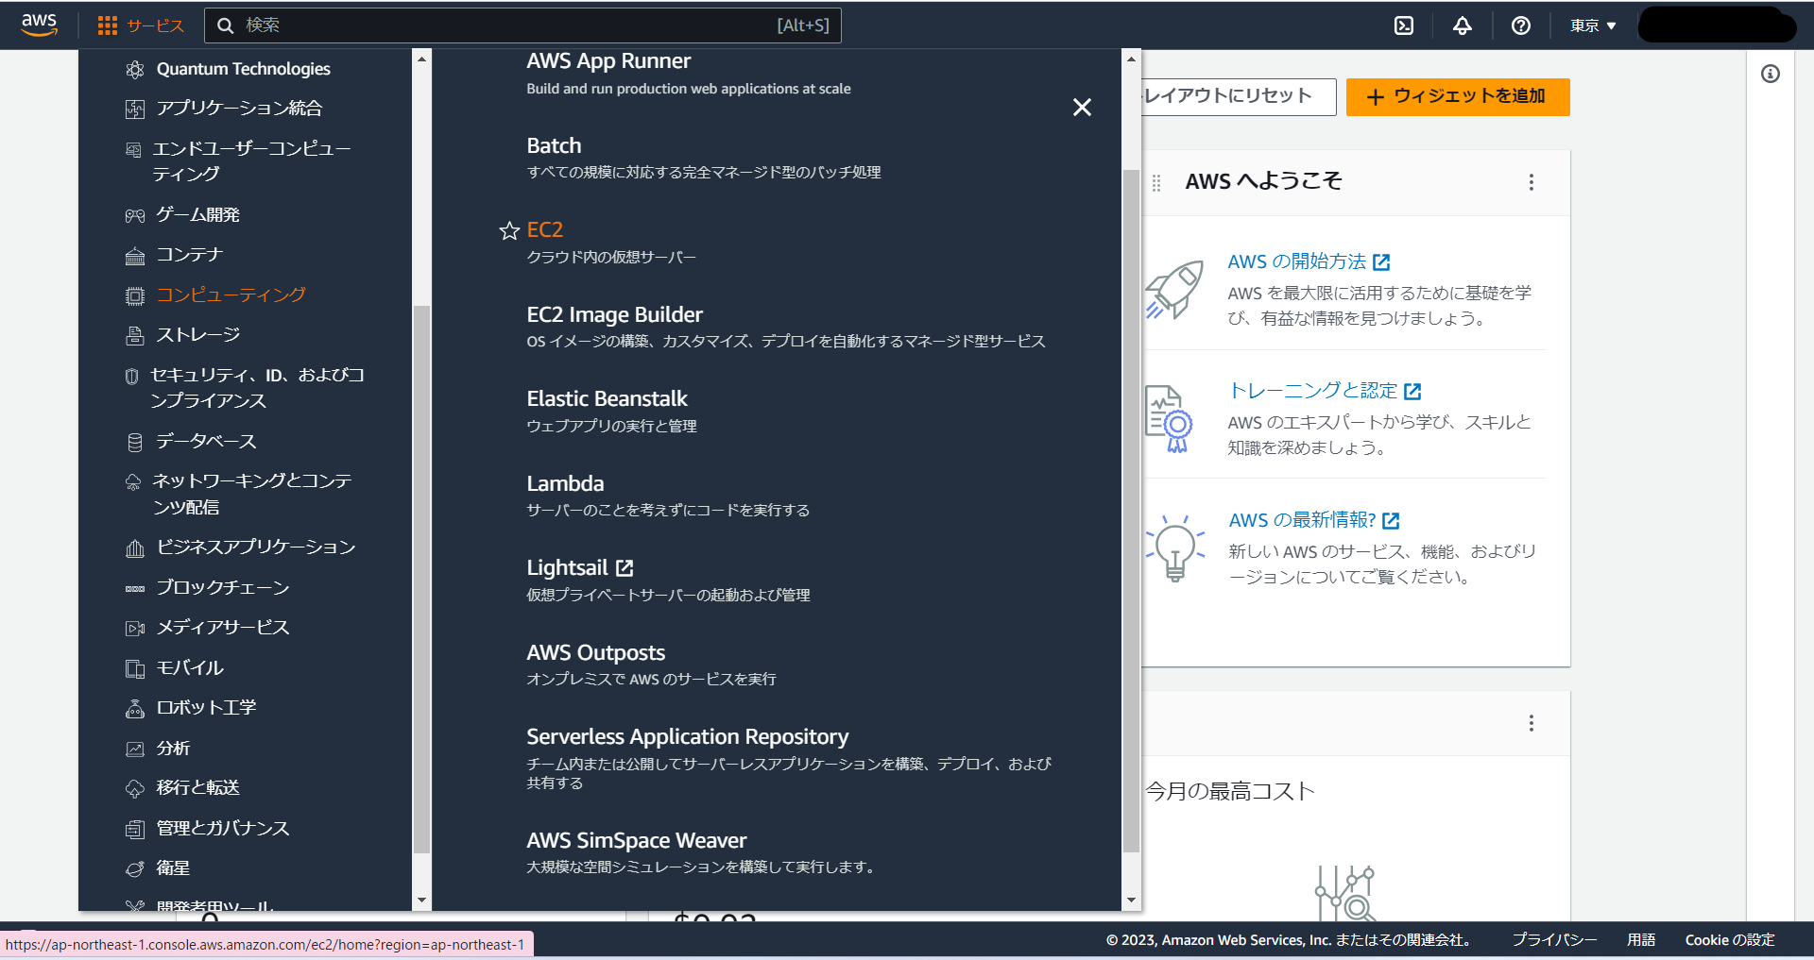
Task: Open the blacked-out account menu
Action: tap(1717, 25)
